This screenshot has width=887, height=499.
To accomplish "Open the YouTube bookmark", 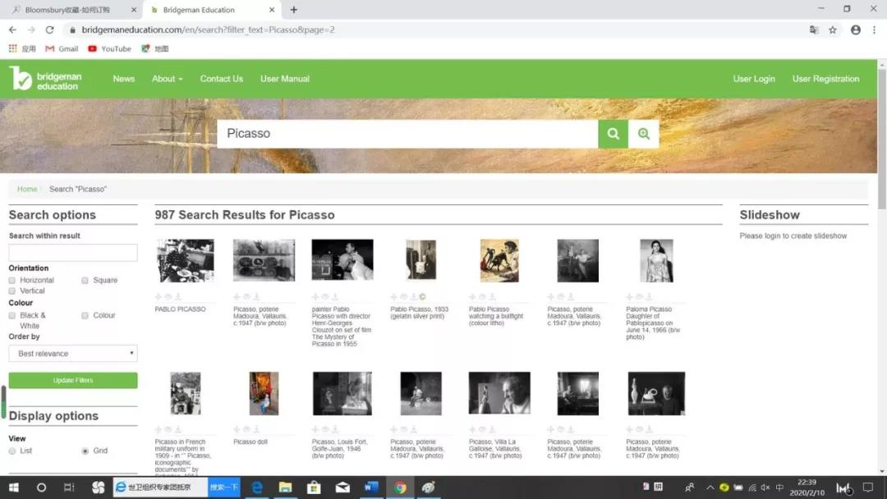I will point(109,48).
